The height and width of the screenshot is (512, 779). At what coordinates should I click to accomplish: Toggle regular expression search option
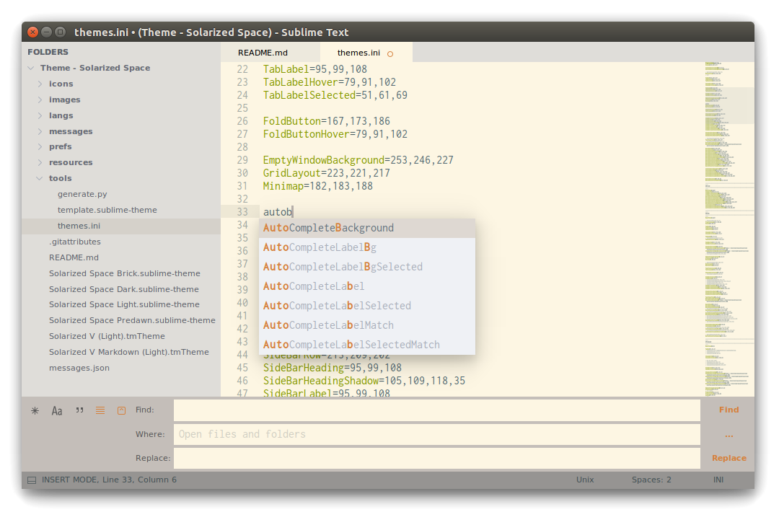[35, 411]
